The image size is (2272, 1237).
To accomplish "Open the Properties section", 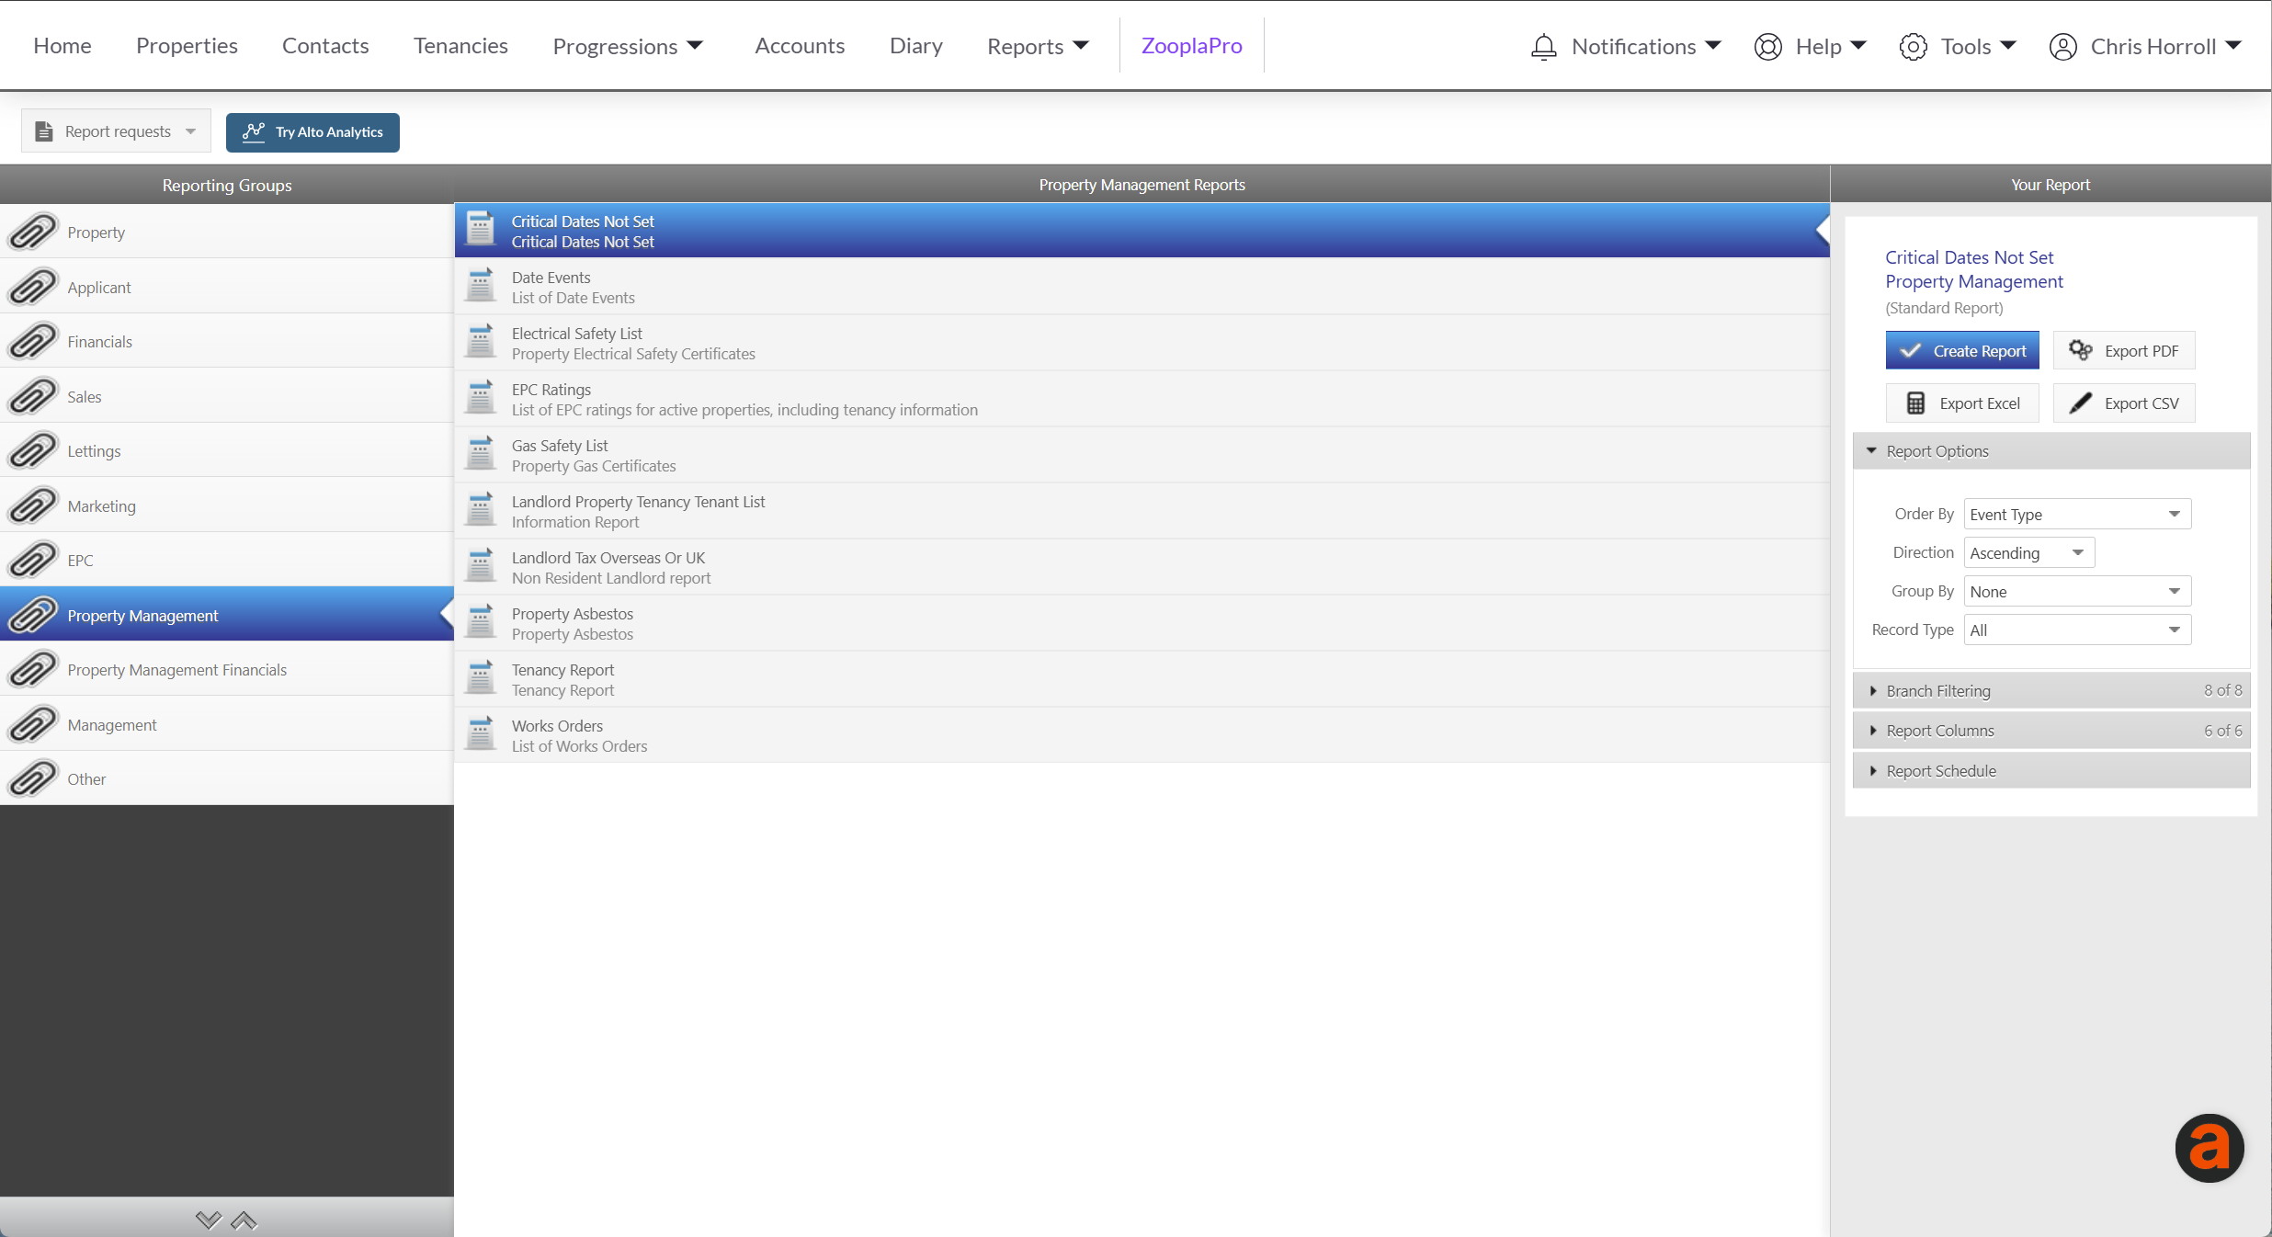I will 187,46.
